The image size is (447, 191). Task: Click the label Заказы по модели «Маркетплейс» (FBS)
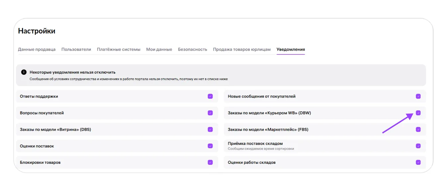pos(268,129)
